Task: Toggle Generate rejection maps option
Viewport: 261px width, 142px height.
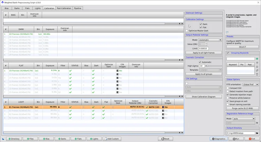Action: tap(228, 95)
